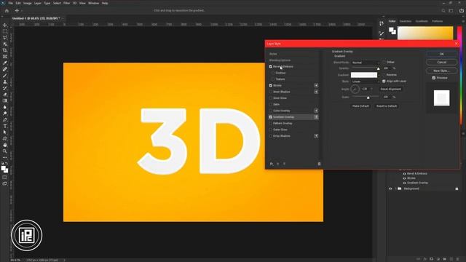Screen dimensions: 466x262
Task: Switch to the Swatches tab
Action: (406, 21)
